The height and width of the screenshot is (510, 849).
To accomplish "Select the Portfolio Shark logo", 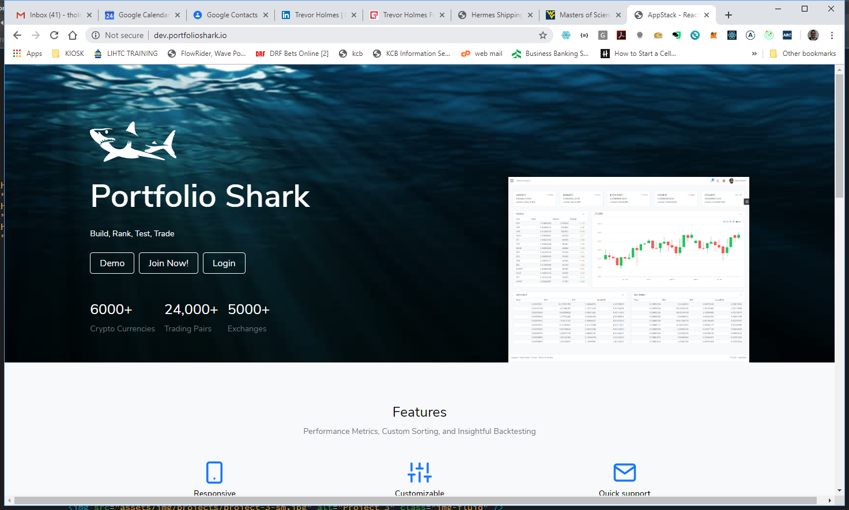I will pos(133,141).
